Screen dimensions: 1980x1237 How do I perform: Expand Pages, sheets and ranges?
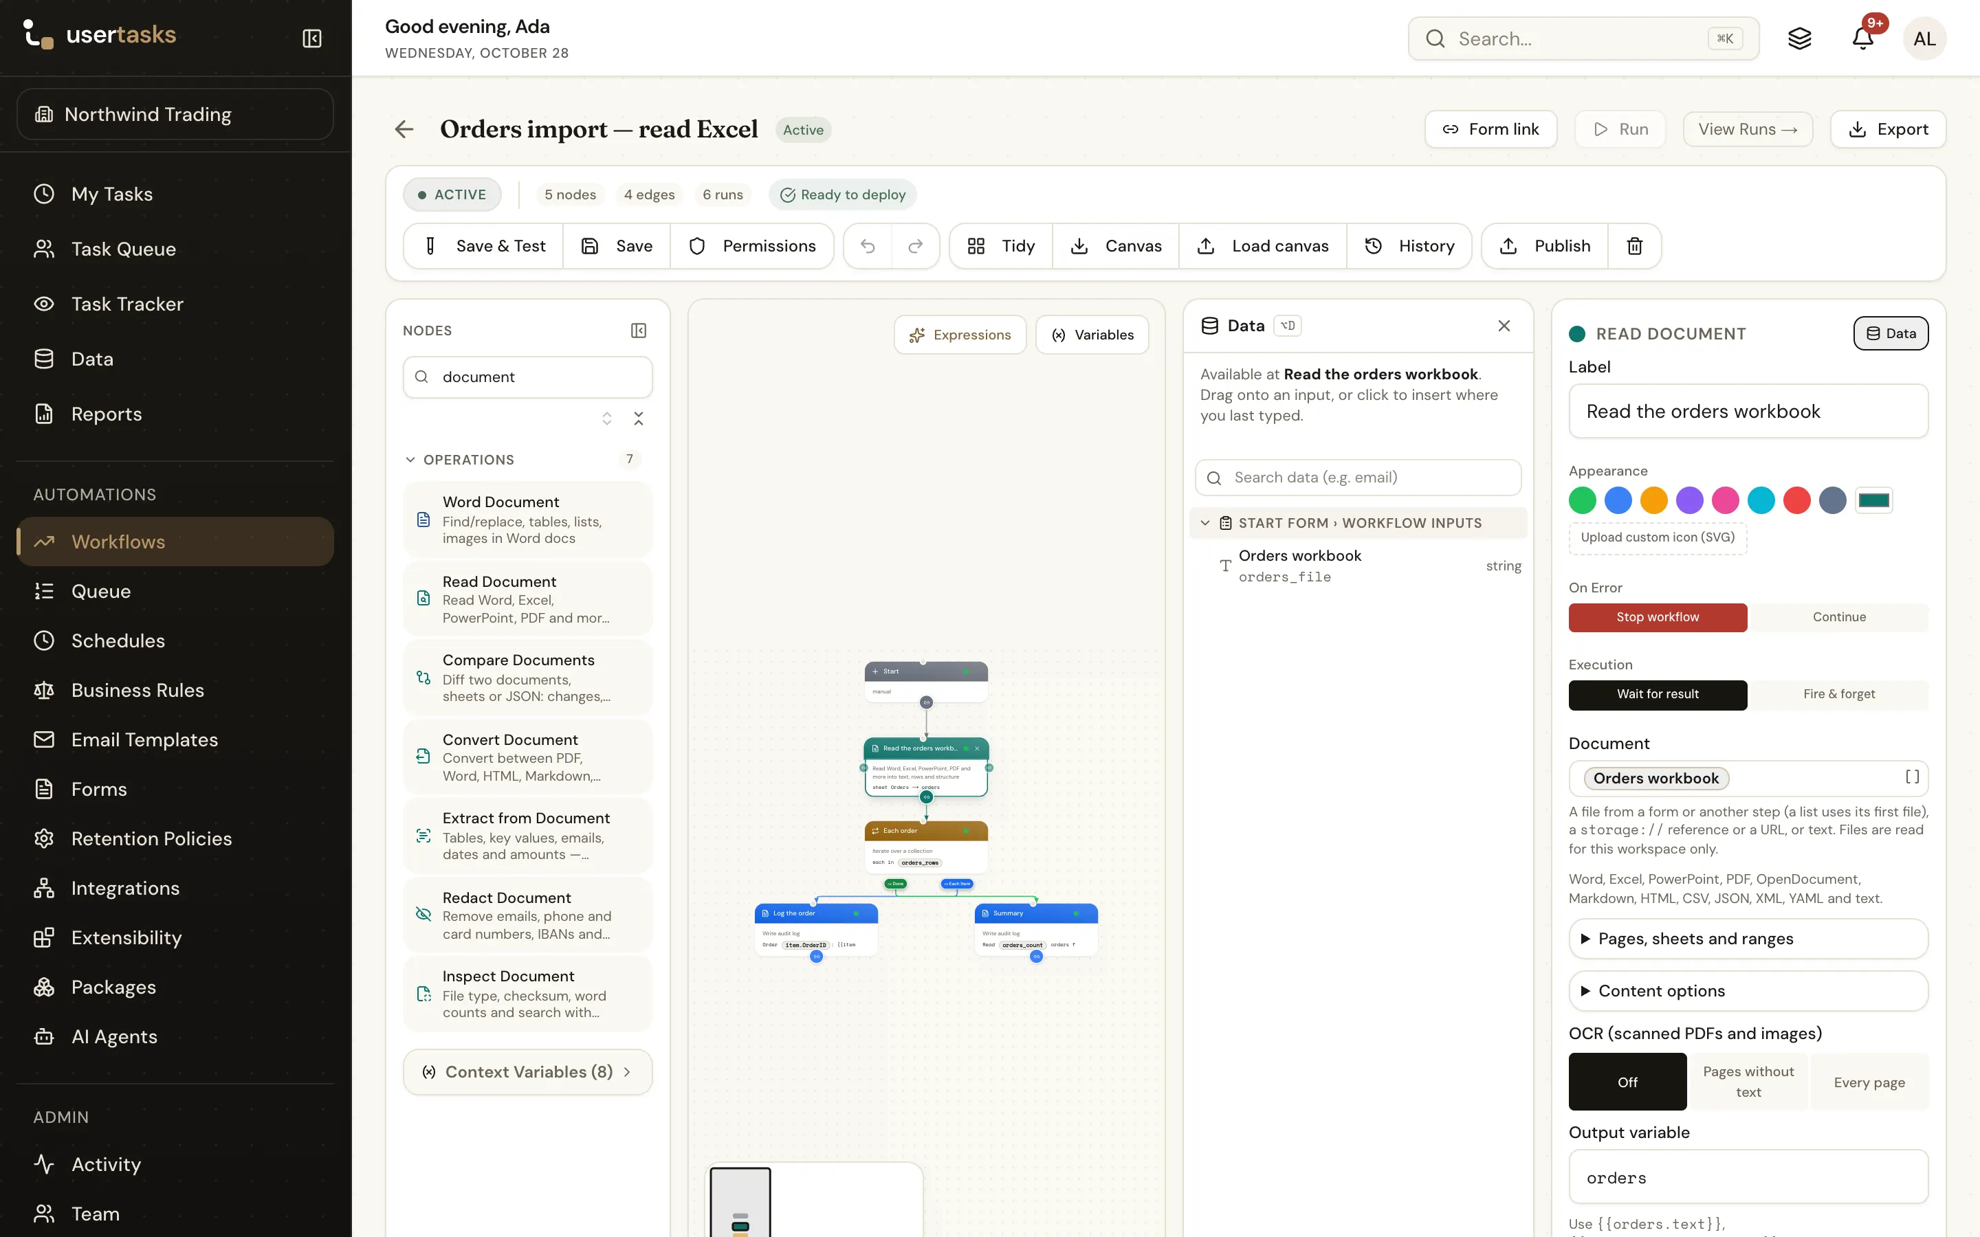click(x=1748, y=938)
